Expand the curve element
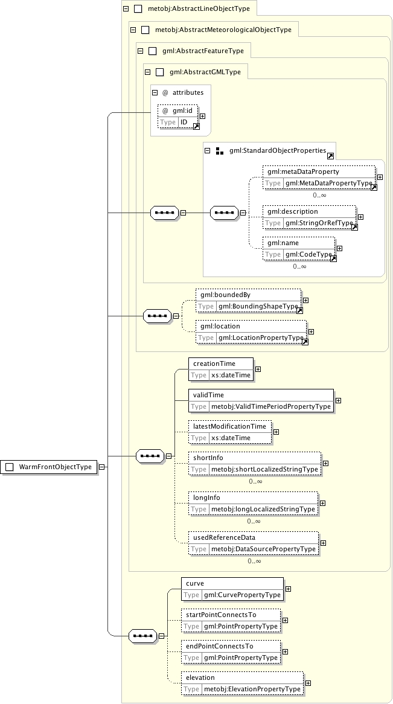This screenshot has width=393, height=704. click(x=289, y=589)
